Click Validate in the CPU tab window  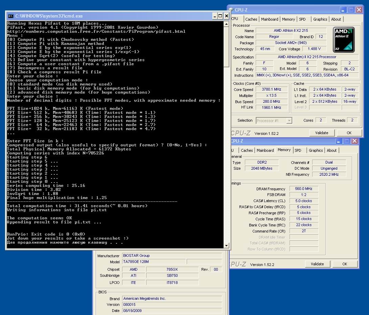[322, 133]
